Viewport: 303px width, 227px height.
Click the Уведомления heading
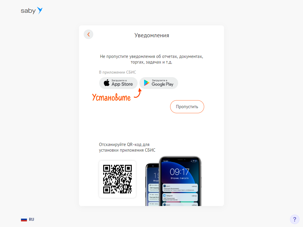pyautogui.click(x=152, y=35)
